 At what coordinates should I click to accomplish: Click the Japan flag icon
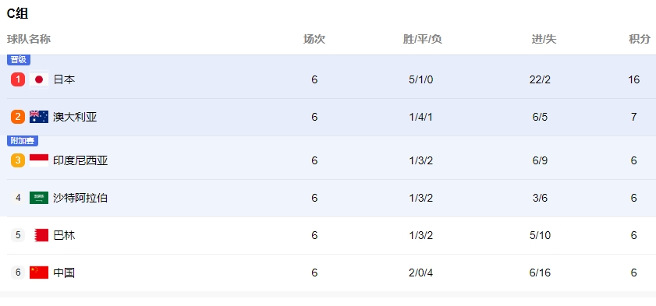pyautogui.click(x=39, y=79)
